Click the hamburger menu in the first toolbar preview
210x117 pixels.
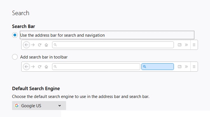194,45
